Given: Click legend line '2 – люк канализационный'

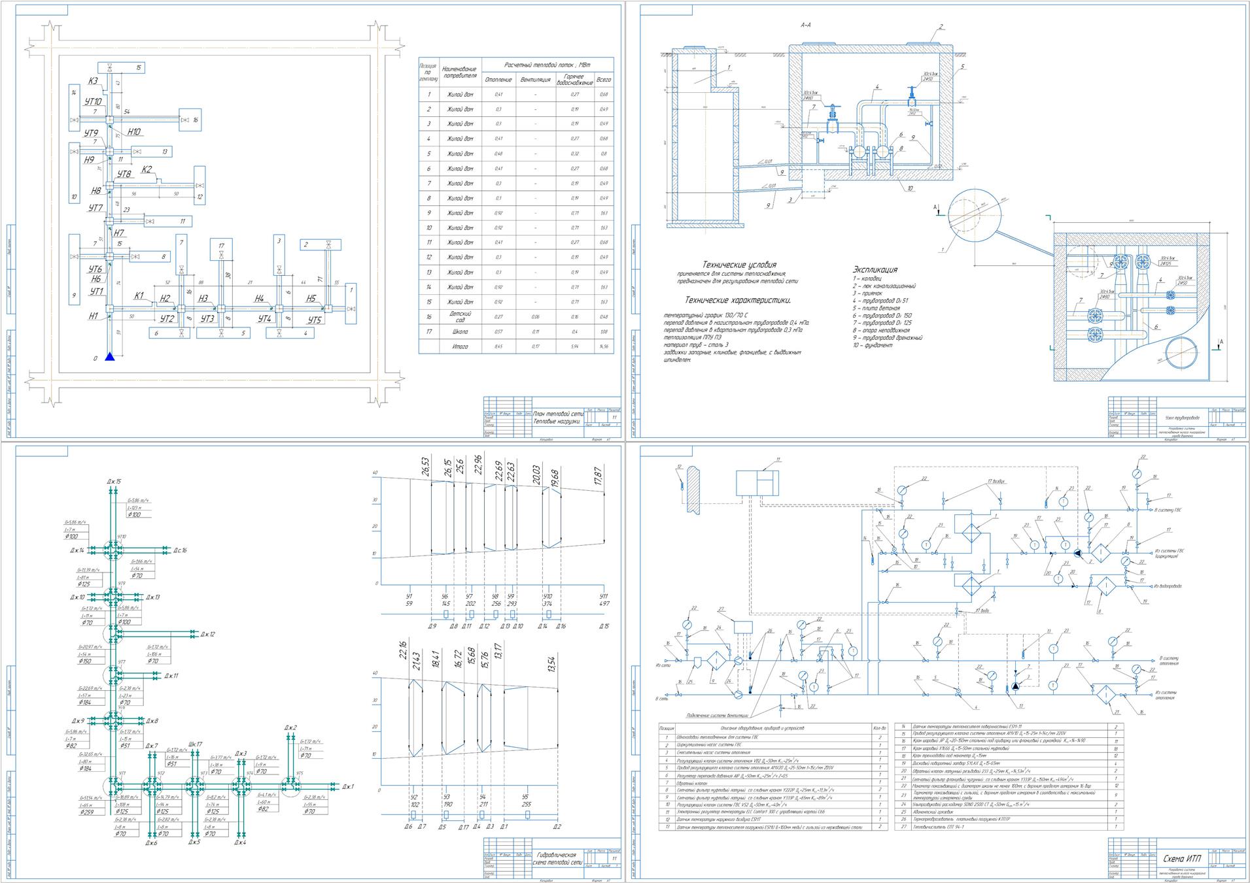Looking at the screenshot, I should pos(884,286).
